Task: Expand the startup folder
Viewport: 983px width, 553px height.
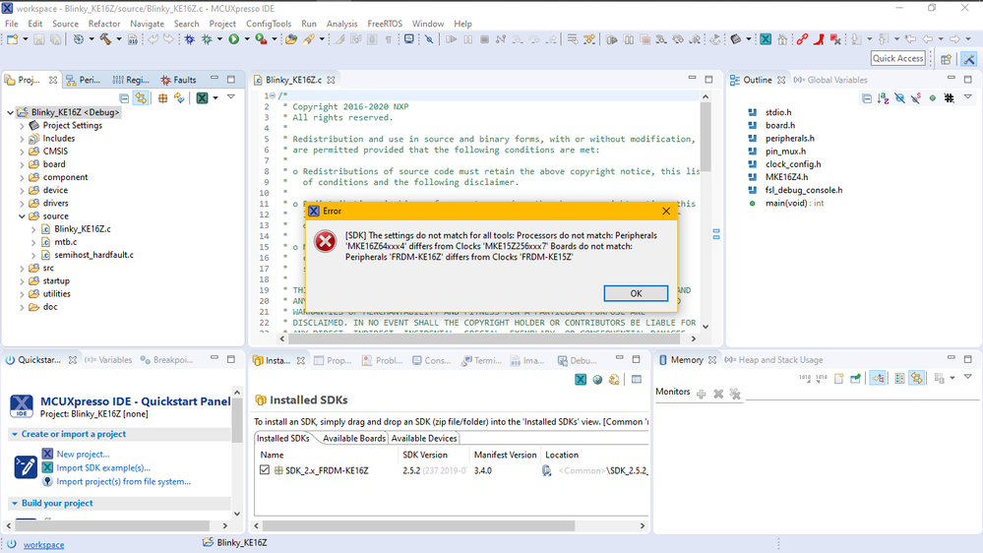Action: (x=22, y=280)
